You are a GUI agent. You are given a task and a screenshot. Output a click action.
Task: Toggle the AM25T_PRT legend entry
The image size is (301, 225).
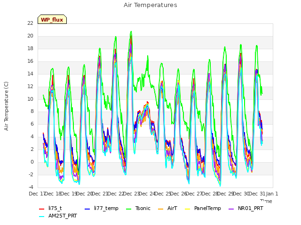click(58, 216)
